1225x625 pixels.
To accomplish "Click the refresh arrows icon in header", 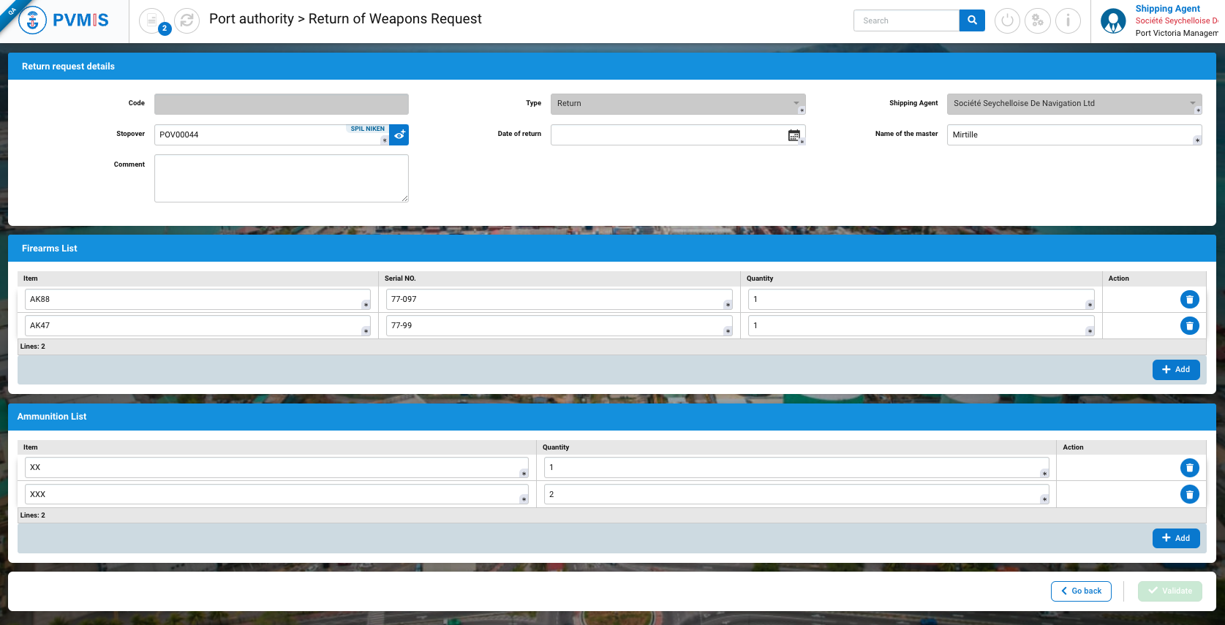I will (x=187, y=20).
